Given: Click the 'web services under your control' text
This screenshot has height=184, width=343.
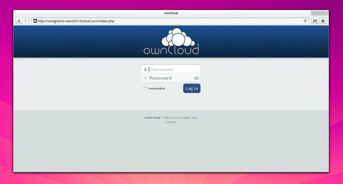Looking at the screenshot, I should 180,120.
